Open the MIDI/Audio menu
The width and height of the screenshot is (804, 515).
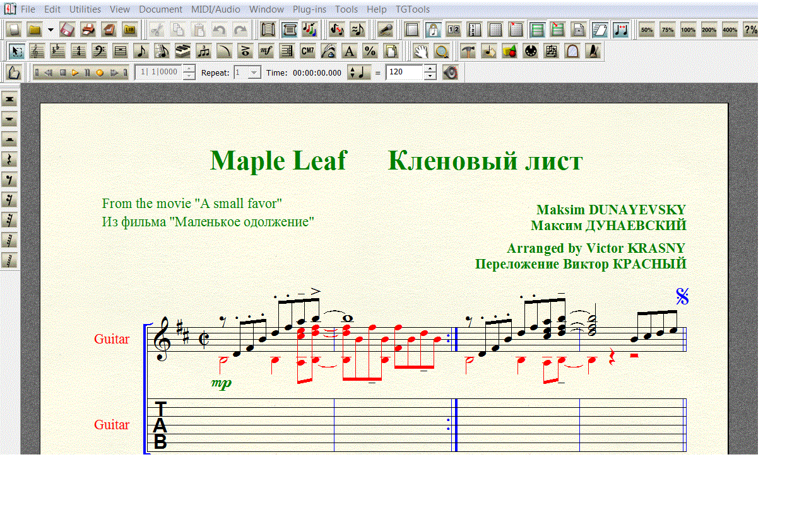click(215, 9)
